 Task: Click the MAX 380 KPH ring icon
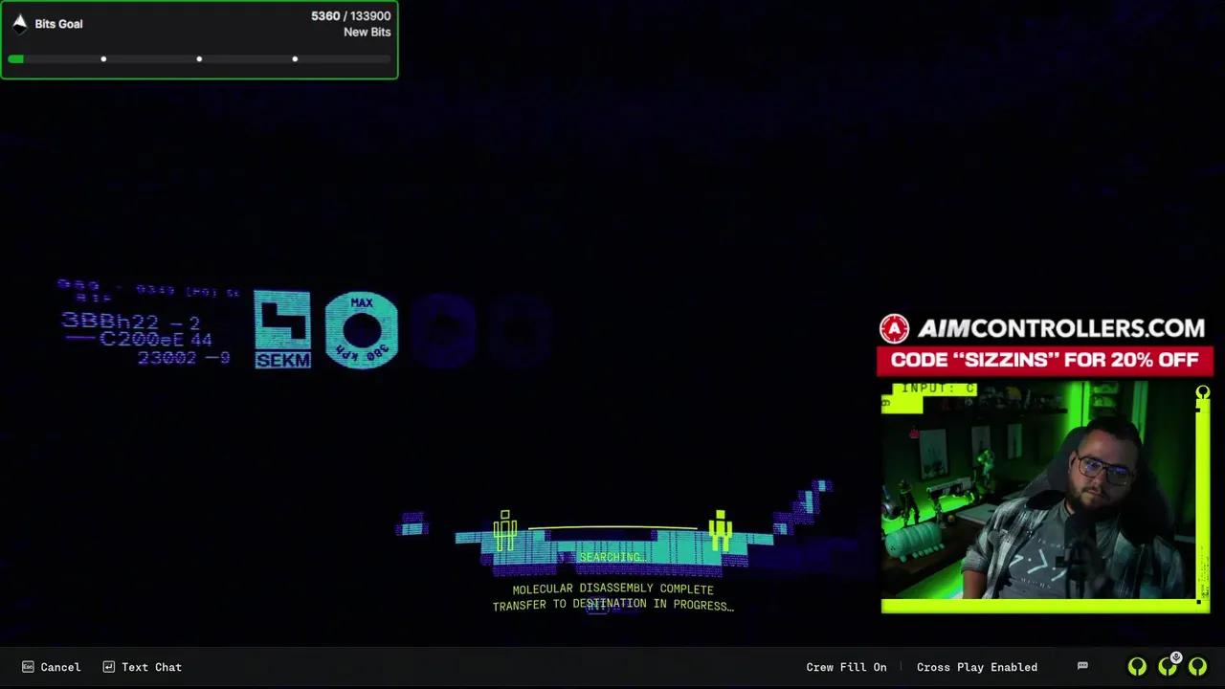pyautogui.click(x=362, y=330)
